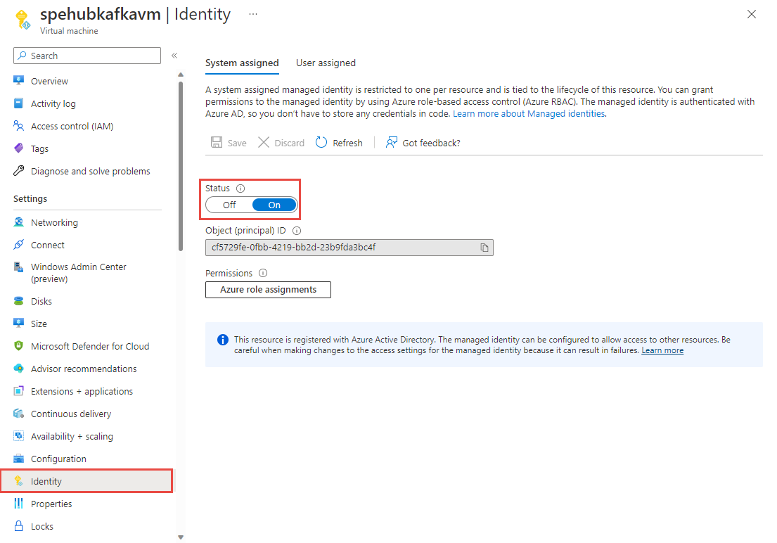Screen dimensions: 777x543
Task: Open Extensions + applications
Action: (x=84, y=390)
